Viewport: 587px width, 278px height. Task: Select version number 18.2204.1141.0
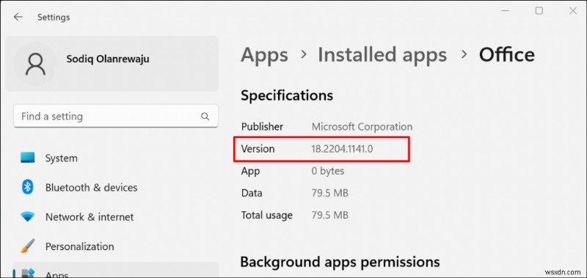coord(342,149)
